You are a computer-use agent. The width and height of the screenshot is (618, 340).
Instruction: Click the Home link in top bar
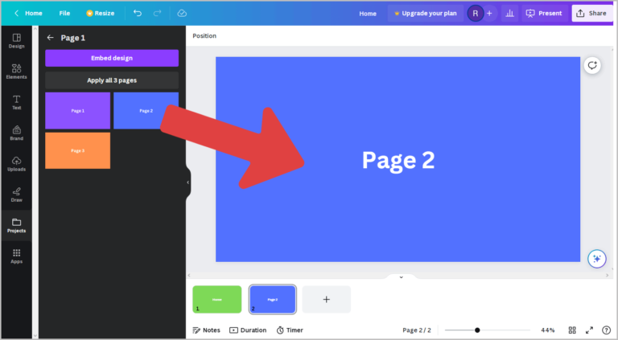[x=367, y=14]
